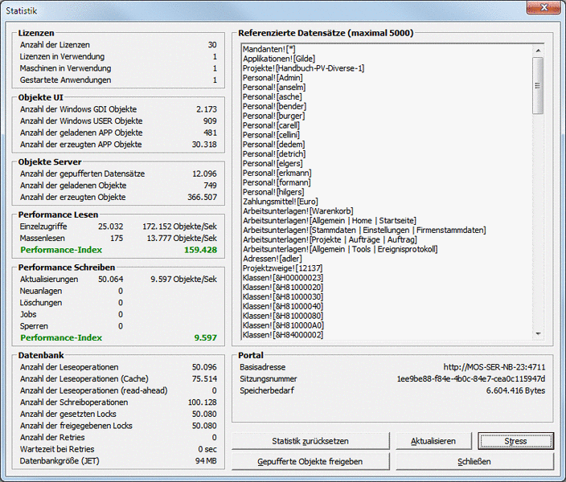566x482 pixels.
Task: Click the Speicherbedarf 6.604.416 Bytes value
Action: (515, 390)
